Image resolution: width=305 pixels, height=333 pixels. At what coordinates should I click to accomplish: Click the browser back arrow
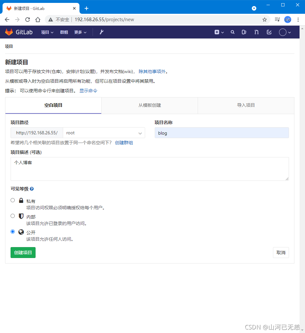(x=7, y=20)
